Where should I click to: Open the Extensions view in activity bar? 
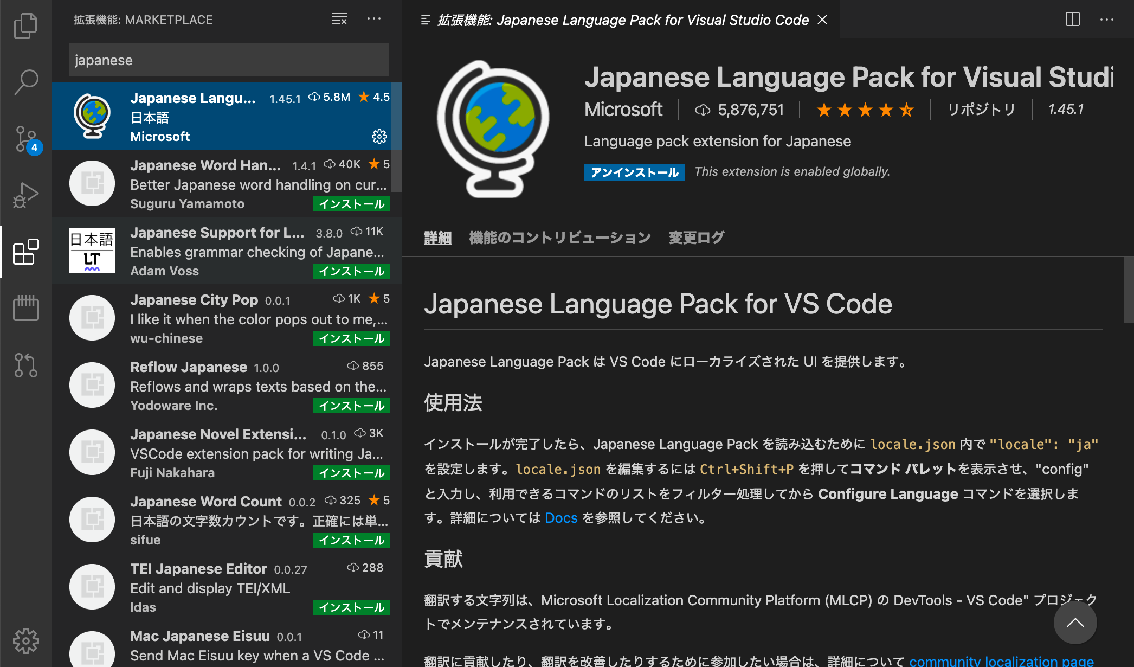(25, 252)
